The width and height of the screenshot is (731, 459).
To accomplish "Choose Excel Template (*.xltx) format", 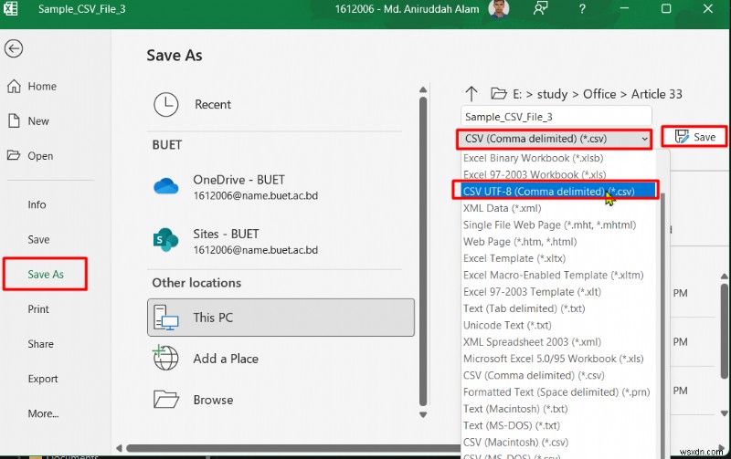I will [514, 258].
